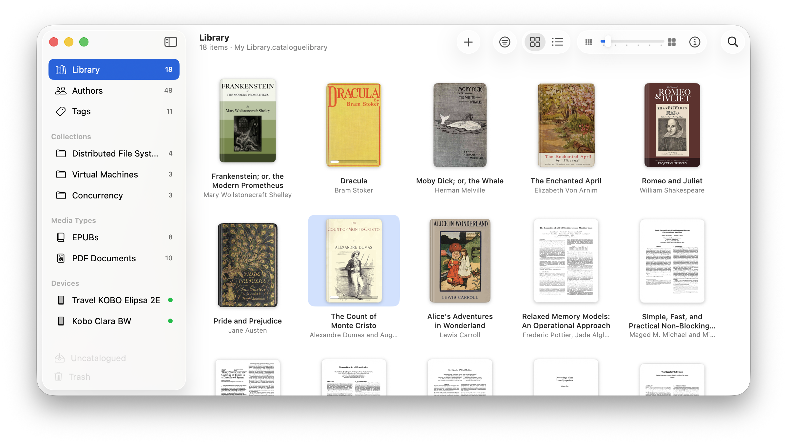This screenshot has width=787, height=444.
Task: Select Library in the sidebar
Action: [114, 69]
